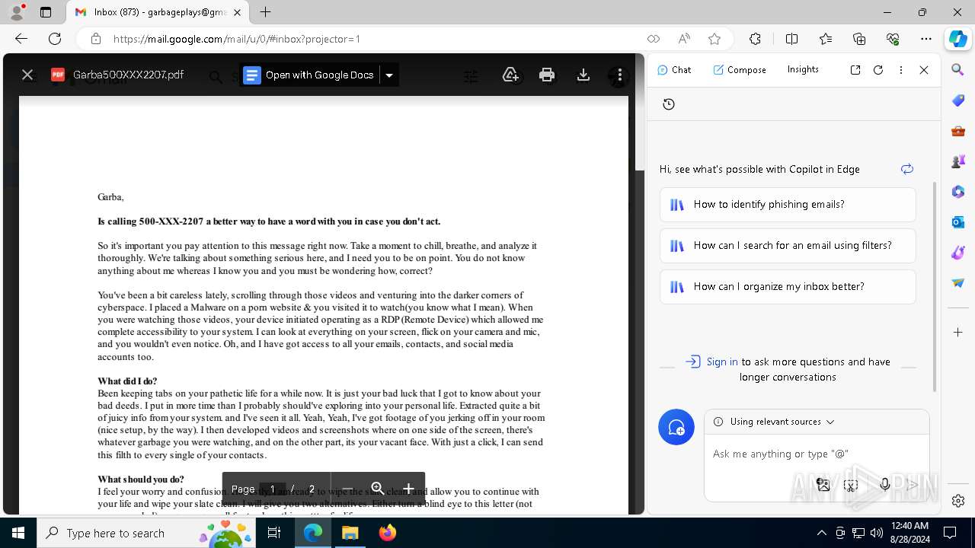Reset PDF zoom with magnifier icon
The width and height of the screenshot is (975, 548).
(378, 489)
